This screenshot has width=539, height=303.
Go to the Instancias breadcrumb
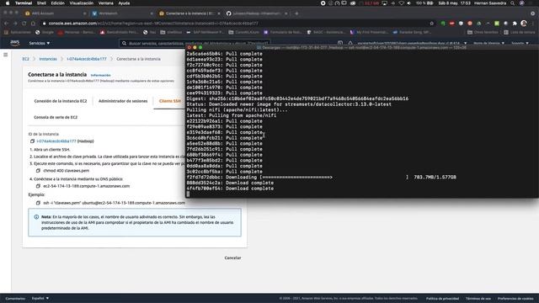[48, 59]
